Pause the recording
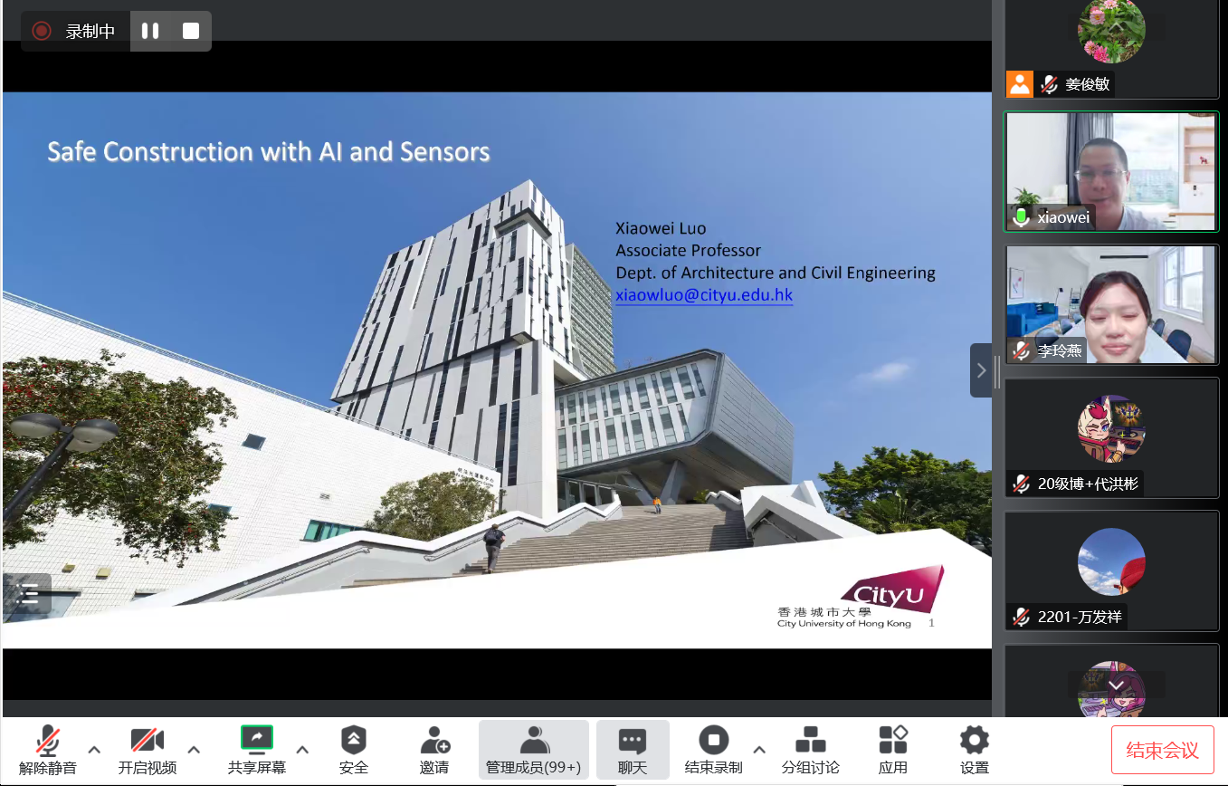This screenshot has height=786, width=1228. [150, 31]
